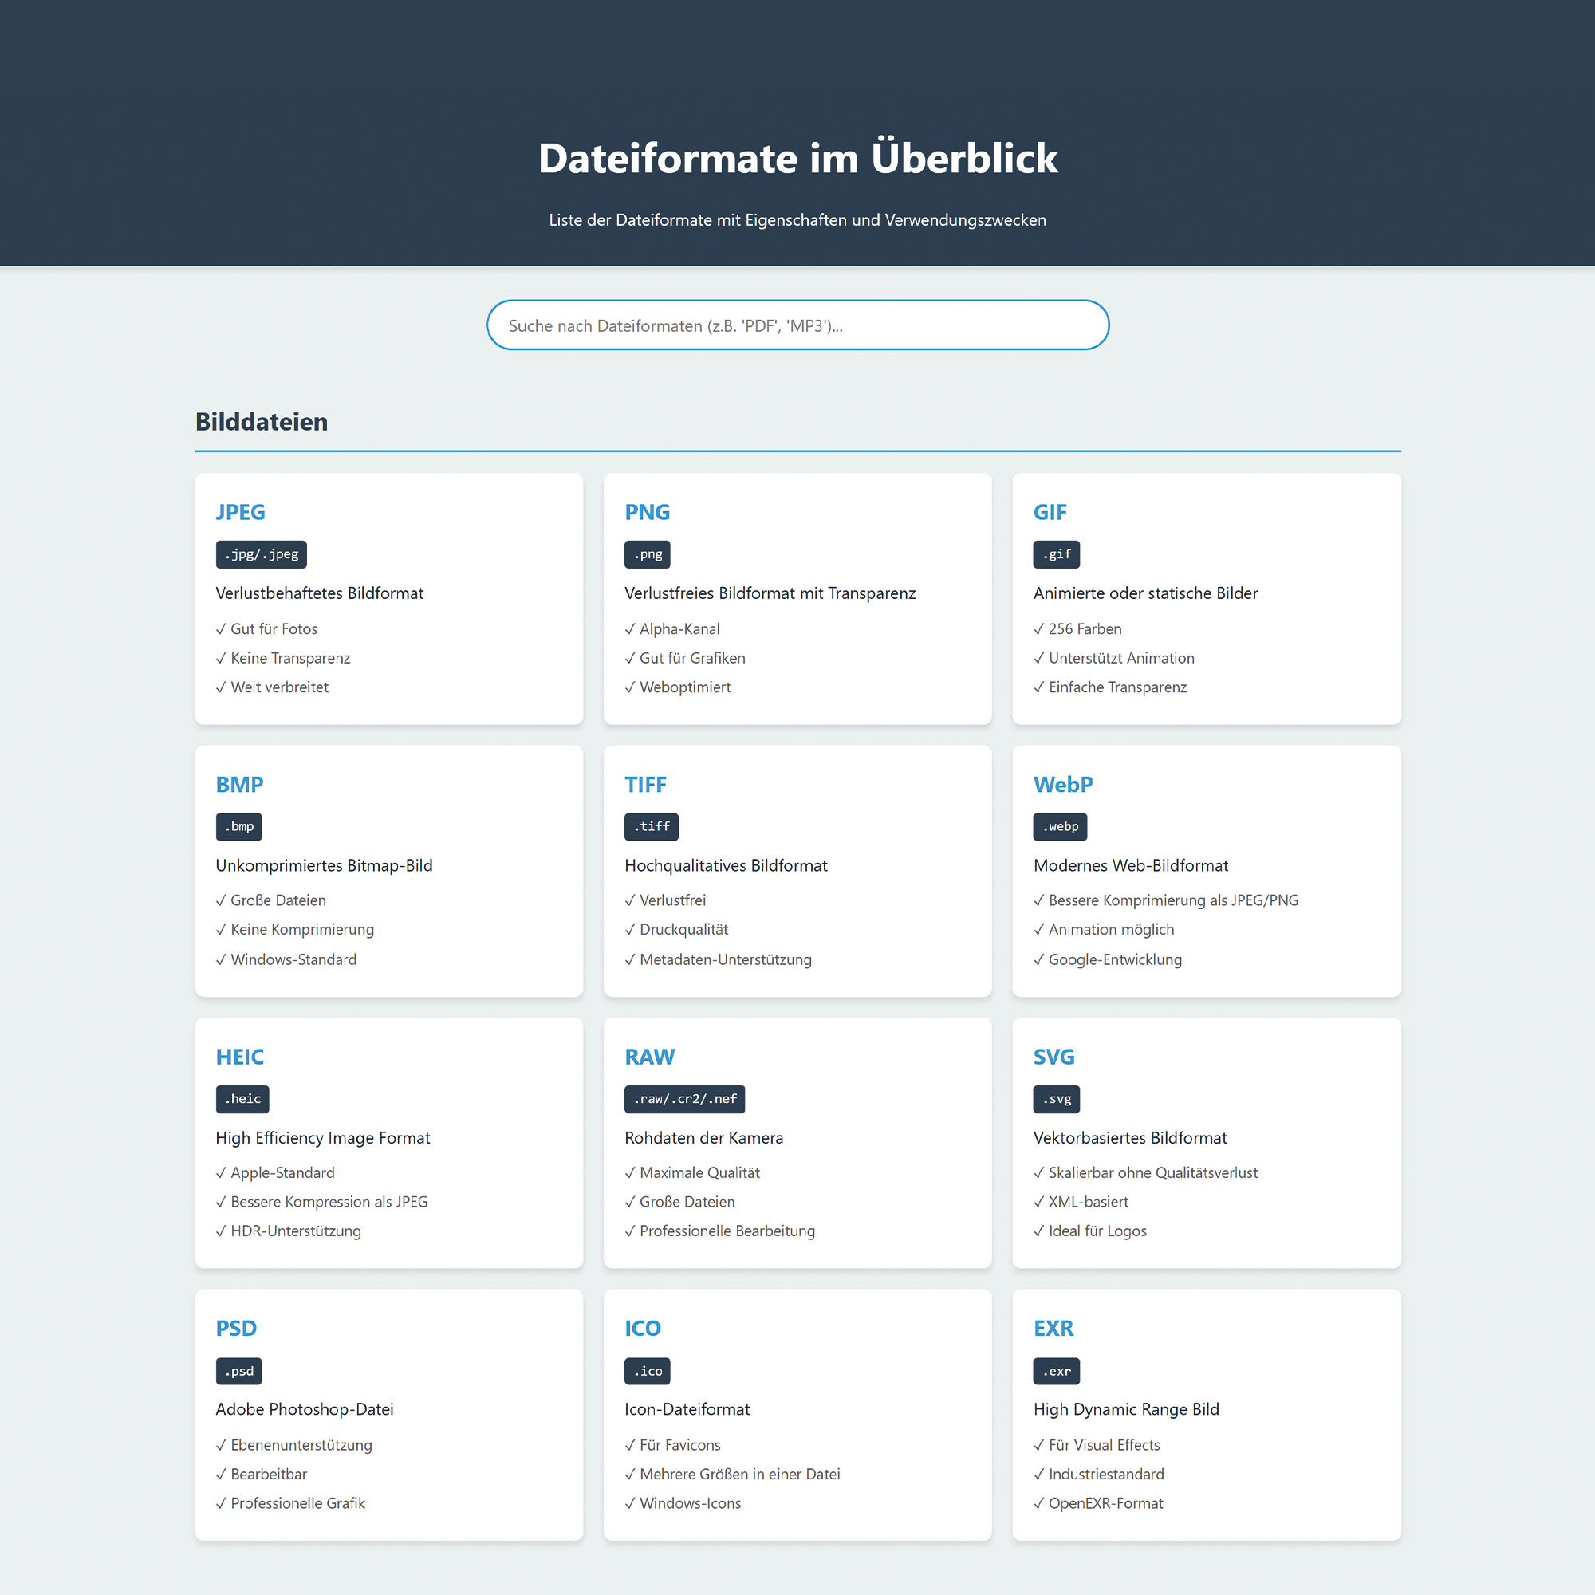1595x1595 pixels.
Task: Open the ICO format heading
Action: coord(642,1329)
